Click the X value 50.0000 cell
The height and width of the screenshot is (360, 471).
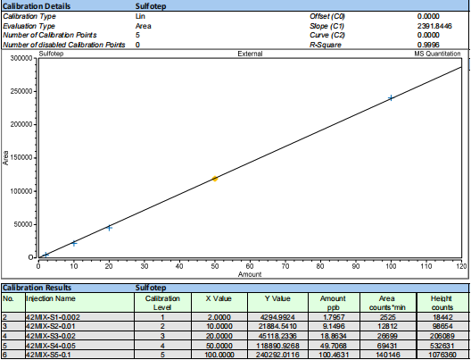point(219,346)
